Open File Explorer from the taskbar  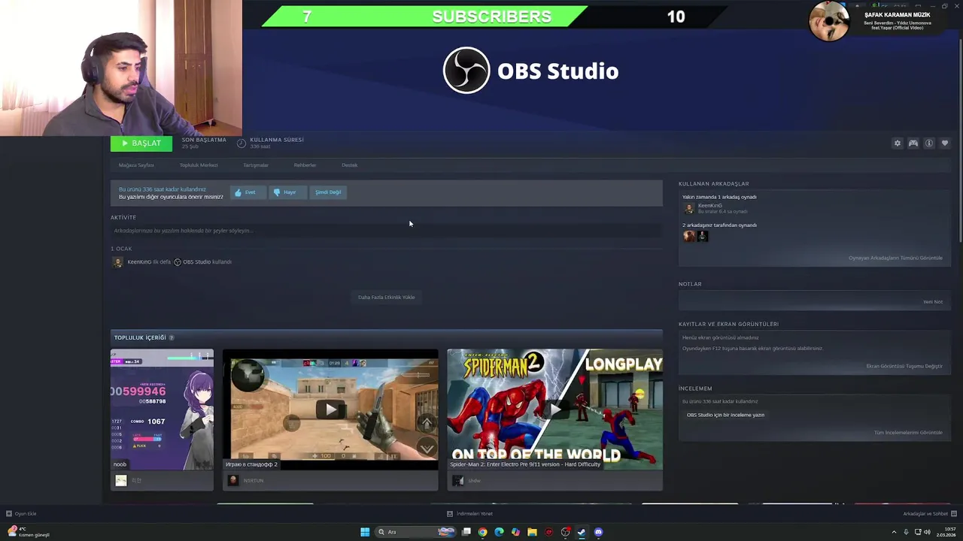[x=532, y=532]
